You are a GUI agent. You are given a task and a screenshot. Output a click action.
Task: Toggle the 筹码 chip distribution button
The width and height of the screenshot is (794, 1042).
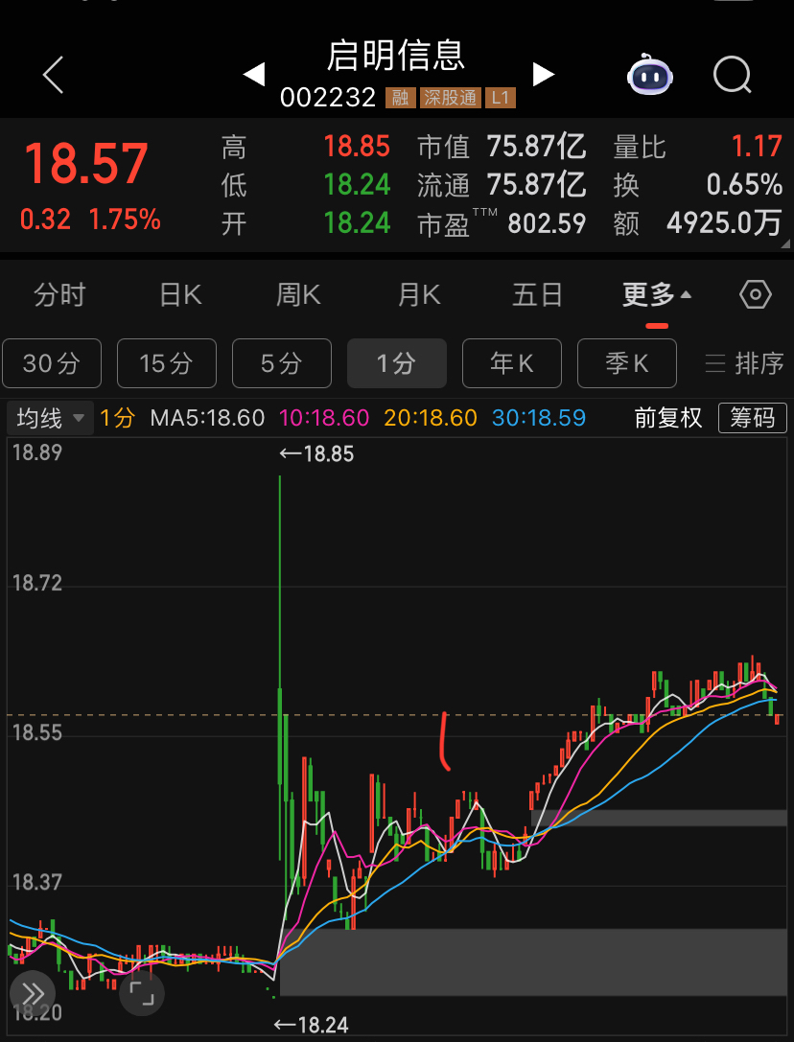click(x=753, y=418)
